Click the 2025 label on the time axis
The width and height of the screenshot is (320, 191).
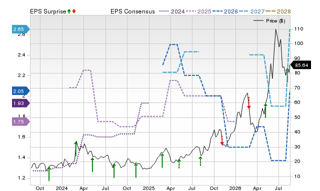(149, 188)
